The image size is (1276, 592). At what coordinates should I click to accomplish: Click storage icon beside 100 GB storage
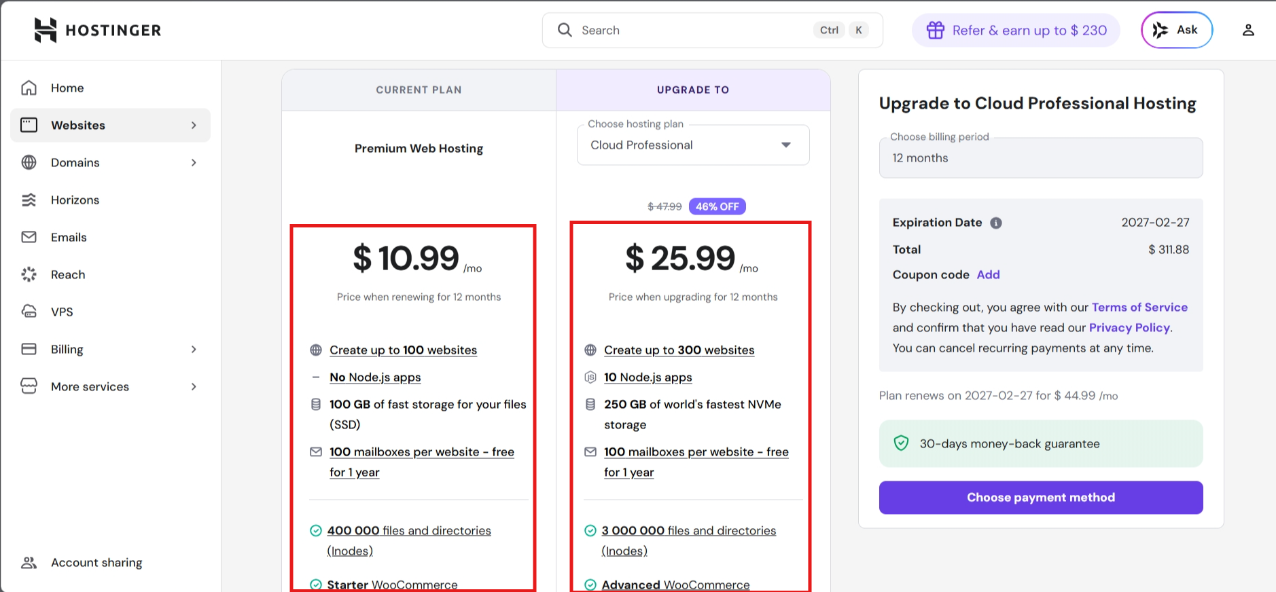click(x=316, y=405)
